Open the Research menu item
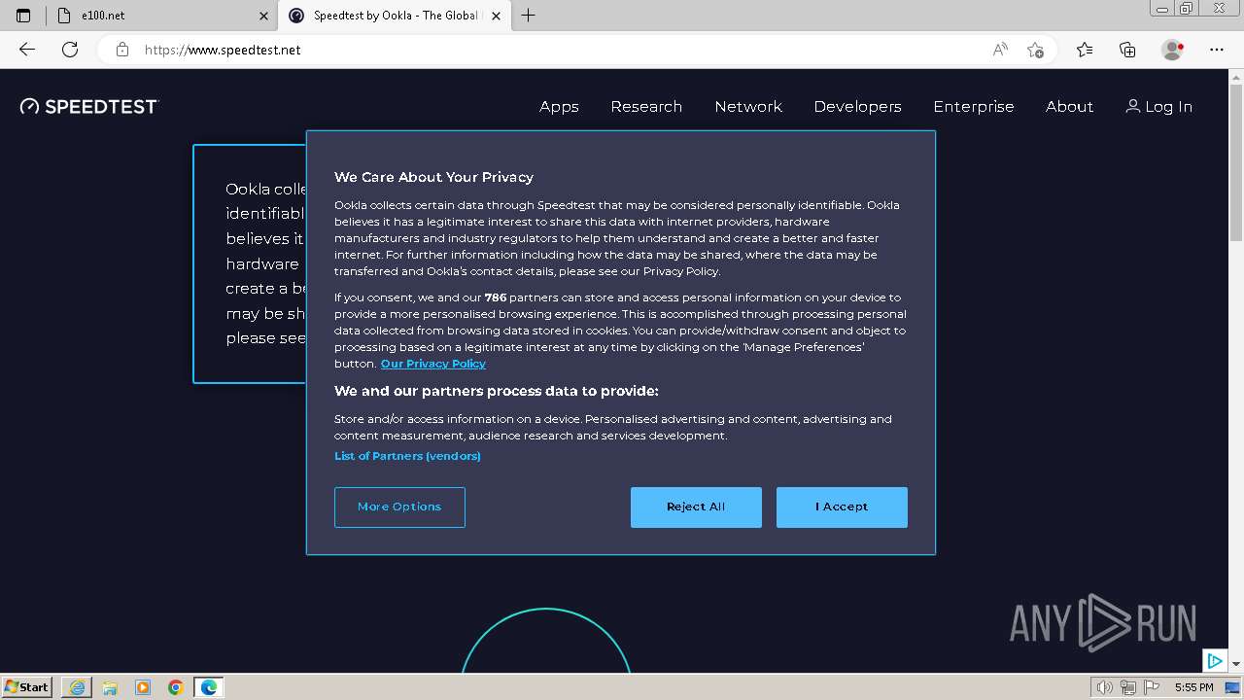The image size is (1244, 700). [646, 107]
